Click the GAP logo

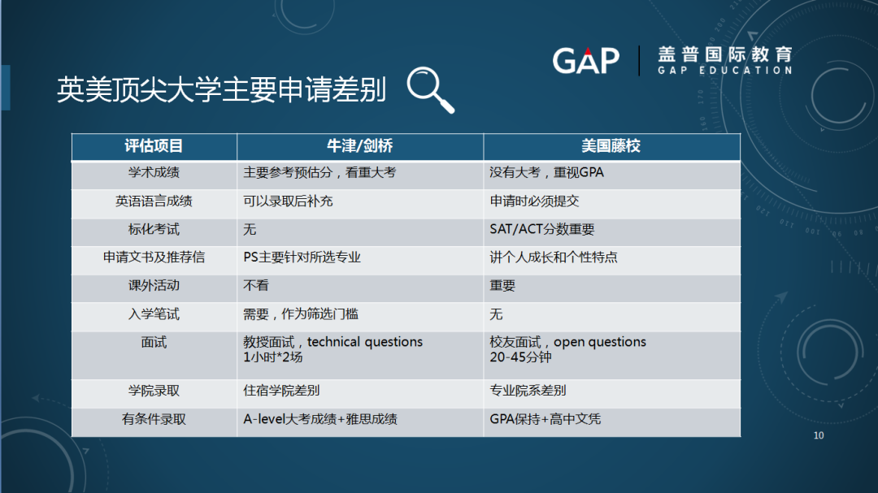(585, 60)
